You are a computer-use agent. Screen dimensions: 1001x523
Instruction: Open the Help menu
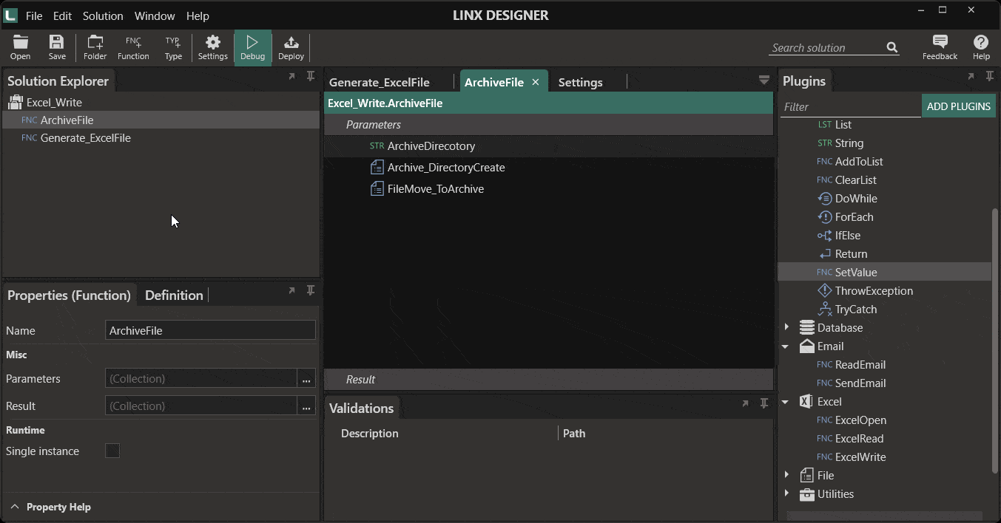pyautogui.click(x=198, y=16)
